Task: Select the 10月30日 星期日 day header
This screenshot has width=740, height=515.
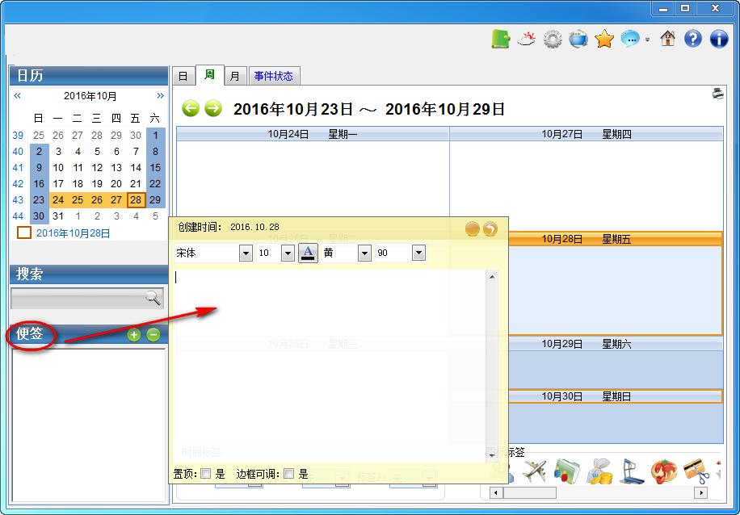Action: 587,396
